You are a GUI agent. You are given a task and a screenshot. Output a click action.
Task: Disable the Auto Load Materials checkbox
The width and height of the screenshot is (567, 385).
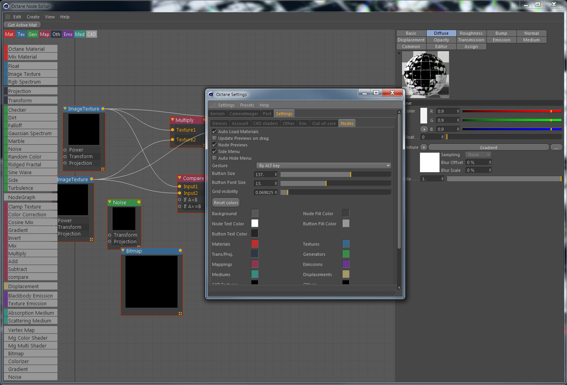214,132
